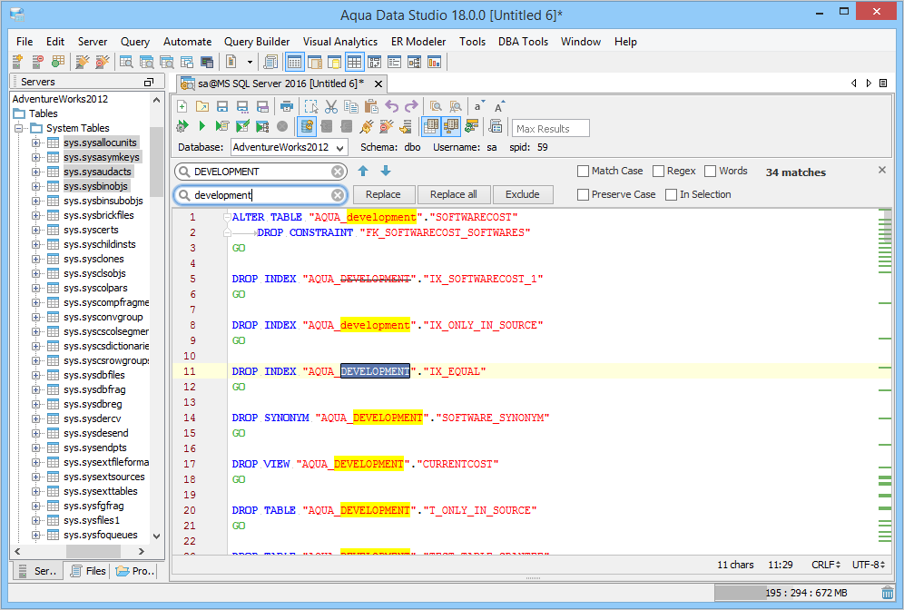Click the Replace all button

(454, 194)
